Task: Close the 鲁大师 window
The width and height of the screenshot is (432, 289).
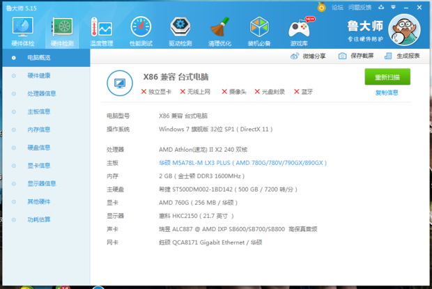Action: point(419,8)
